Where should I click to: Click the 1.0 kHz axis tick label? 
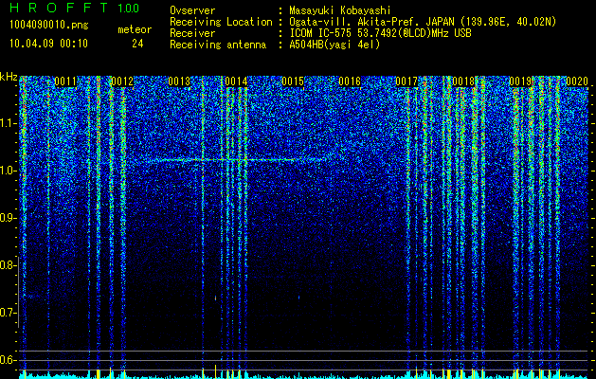pos(9,171)
